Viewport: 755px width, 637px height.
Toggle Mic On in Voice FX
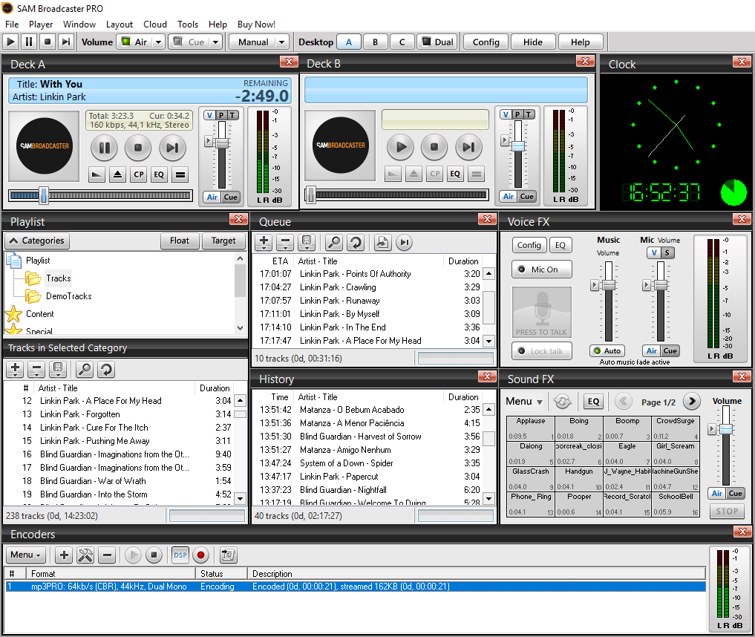tap(542, 269)
